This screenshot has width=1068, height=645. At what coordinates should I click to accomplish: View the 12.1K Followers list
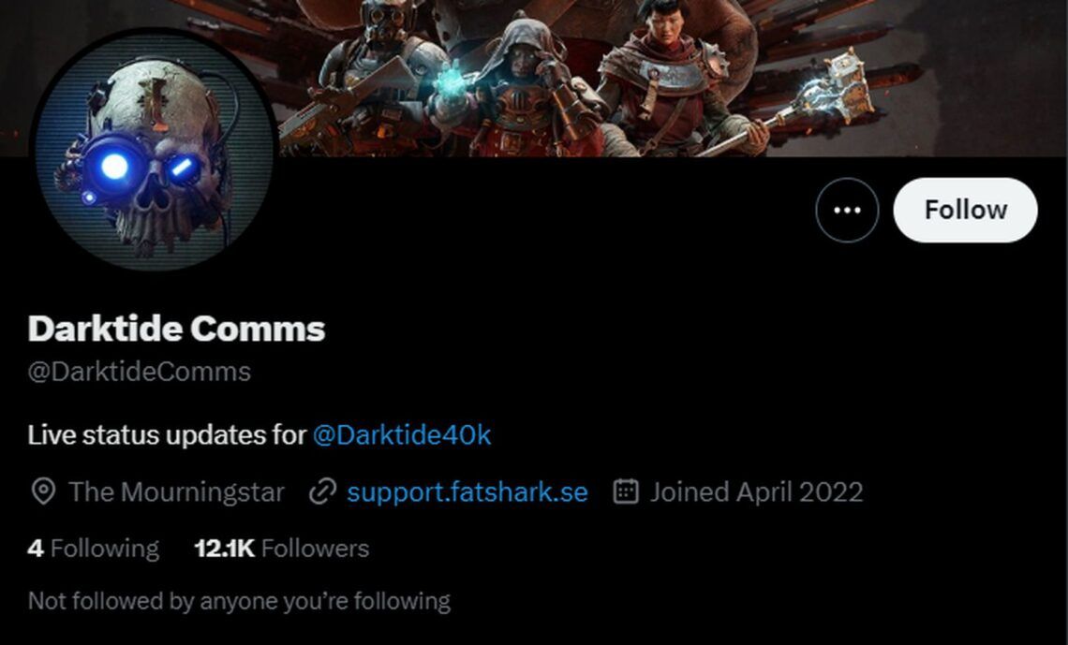[281, 548]
